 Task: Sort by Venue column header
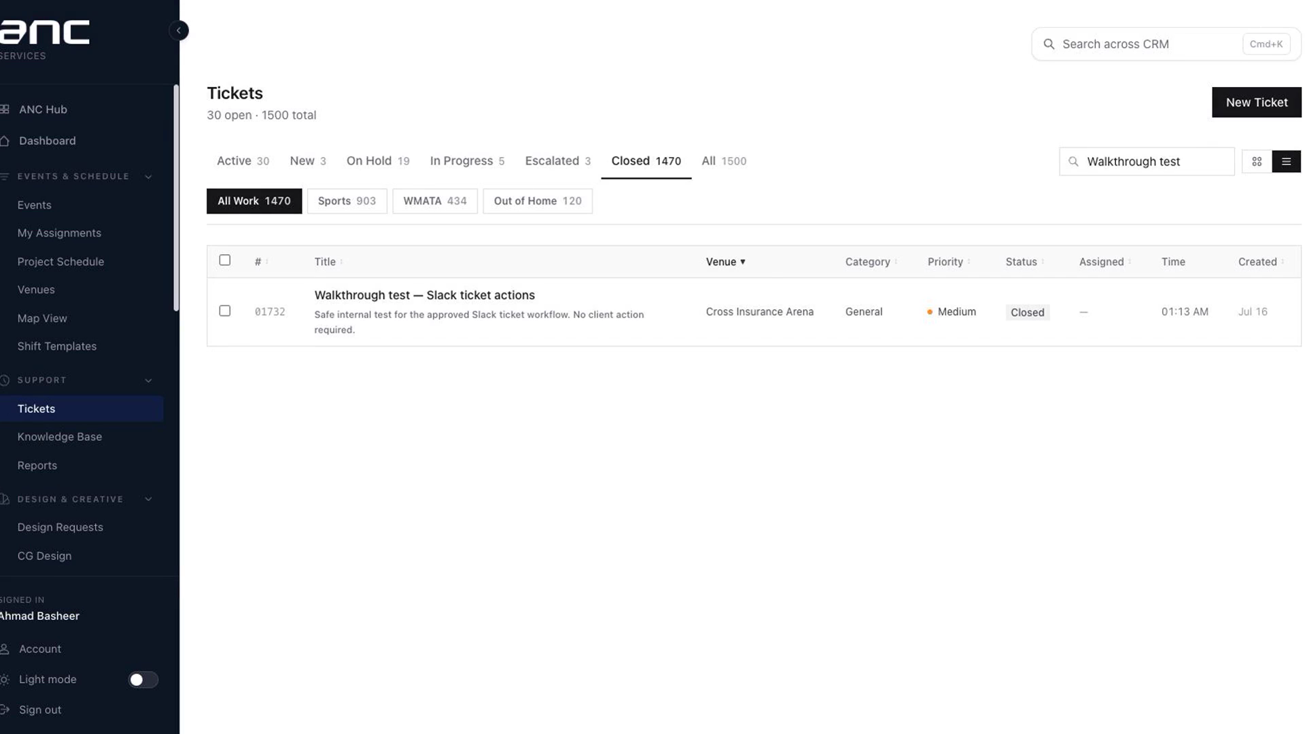tap(725, 262)
